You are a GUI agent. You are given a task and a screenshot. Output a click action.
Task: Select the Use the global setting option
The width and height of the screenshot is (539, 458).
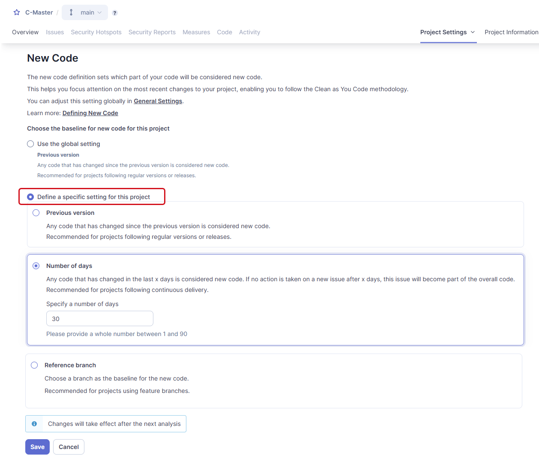[30, 144]
